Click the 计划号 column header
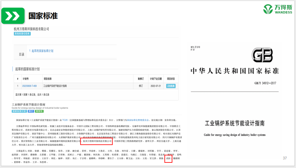Image resolution: width=296 pixels, height=168 pixels. (x=26, y=79)
